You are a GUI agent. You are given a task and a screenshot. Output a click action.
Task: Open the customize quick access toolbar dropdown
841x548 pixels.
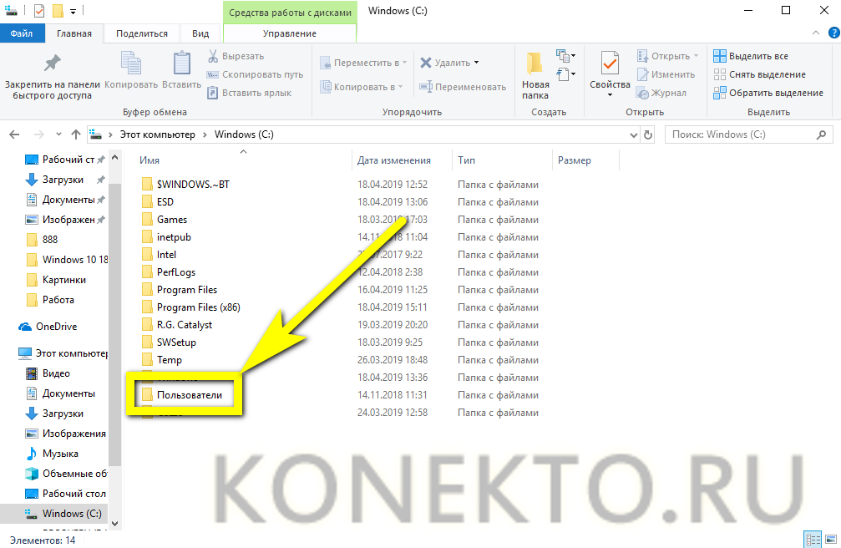pos(73,11)
